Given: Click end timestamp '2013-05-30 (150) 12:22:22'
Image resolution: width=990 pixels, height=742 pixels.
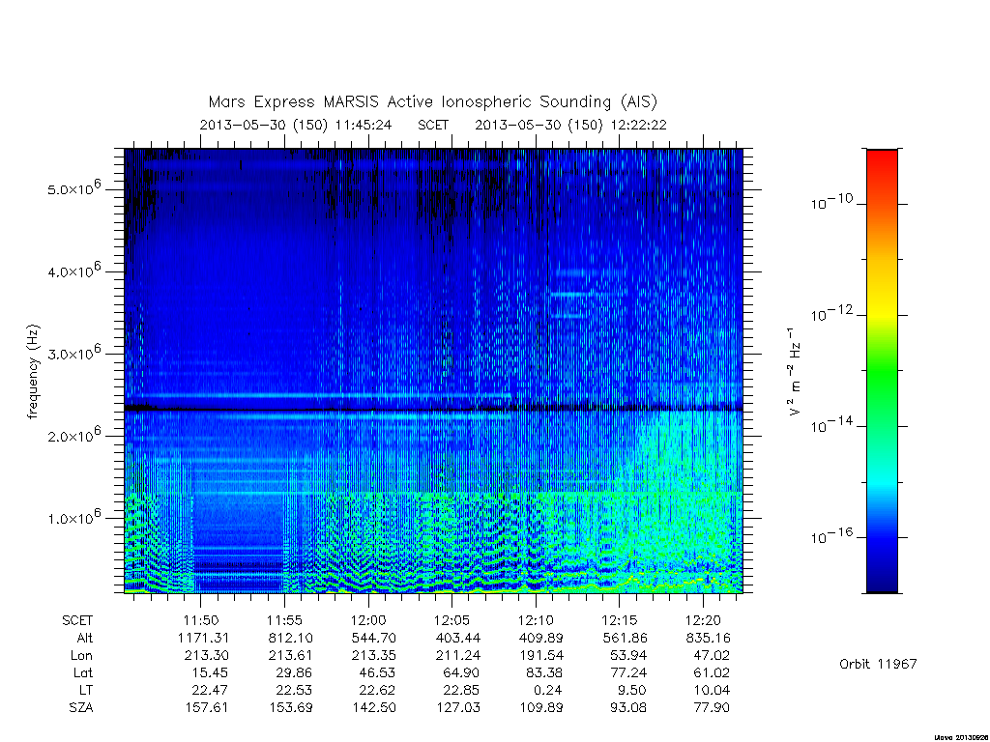Looking at the screenshot, I should tap(570, 125).
